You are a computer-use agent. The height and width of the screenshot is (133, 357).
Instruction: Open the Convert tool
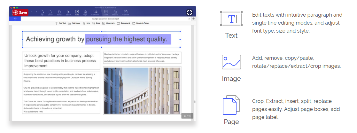[x=126, y=12]
